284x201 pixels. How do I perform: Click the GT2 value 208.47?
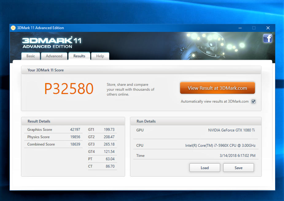coord(109,137)
